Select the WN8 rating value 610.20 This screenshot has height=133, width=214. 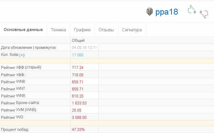(78, 96)
